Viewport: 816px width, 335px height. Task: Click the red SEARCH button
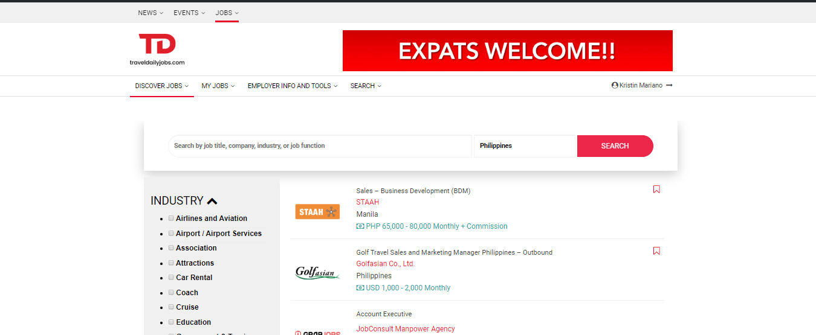pos(615,146)
